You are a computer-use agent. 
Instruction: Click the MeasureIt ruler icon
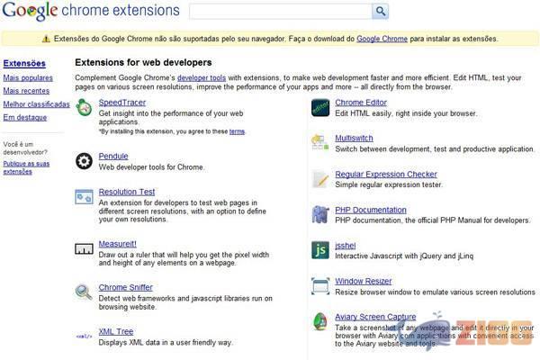point(84,248)
